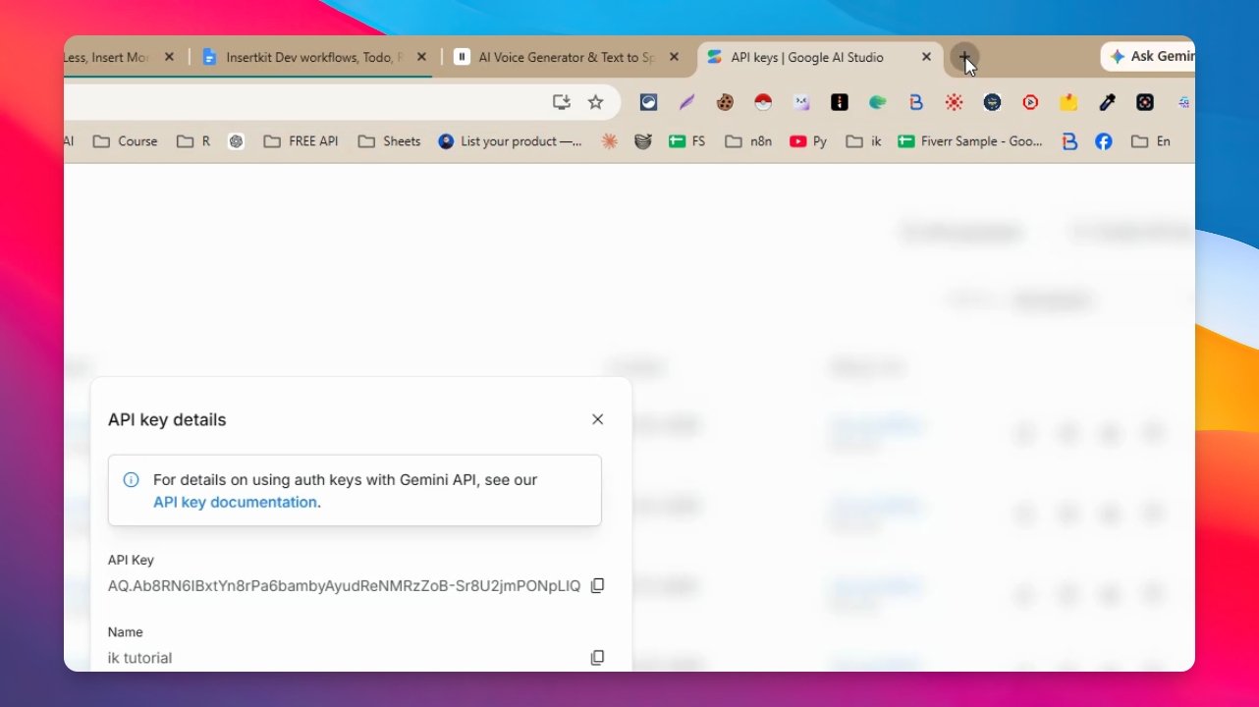The height and width of the screenshot is (707, 1259).
Task: Open the purple feather extension
Action: tap(686, 102)
